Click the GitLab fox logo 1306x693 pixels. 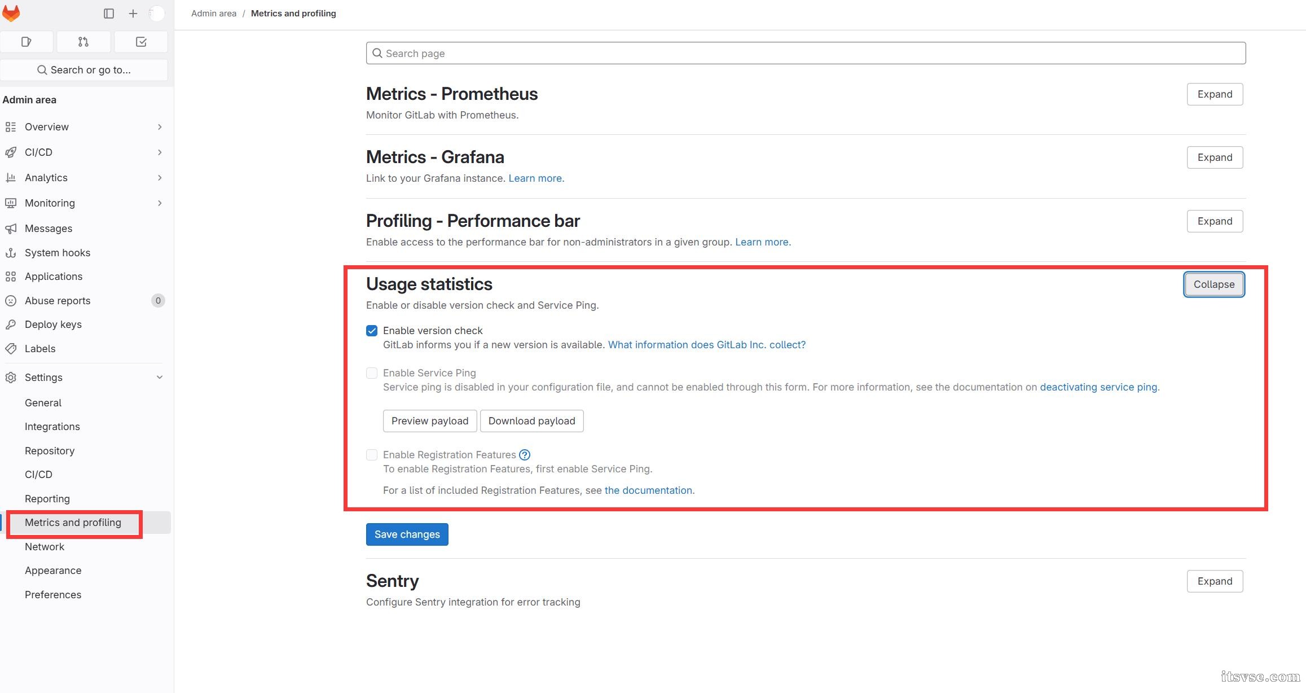[11, 13]
